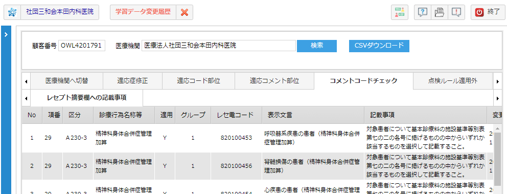Click row 1 number cell
This screenshot has height=194, width=507.
click(x=32, y=138)
